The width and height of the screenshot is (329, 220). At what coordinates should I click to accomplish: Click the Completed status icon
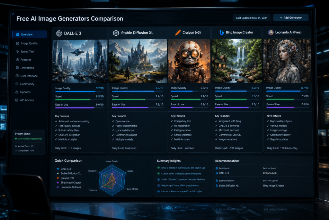tap(16, 151)
